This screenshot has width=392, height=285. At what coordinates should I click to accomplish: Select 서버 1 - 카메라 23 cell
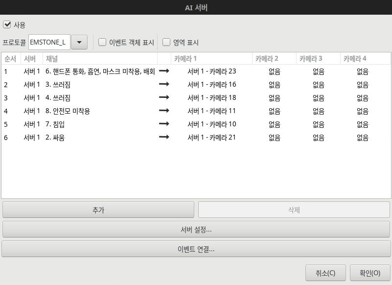click(211, 71)
